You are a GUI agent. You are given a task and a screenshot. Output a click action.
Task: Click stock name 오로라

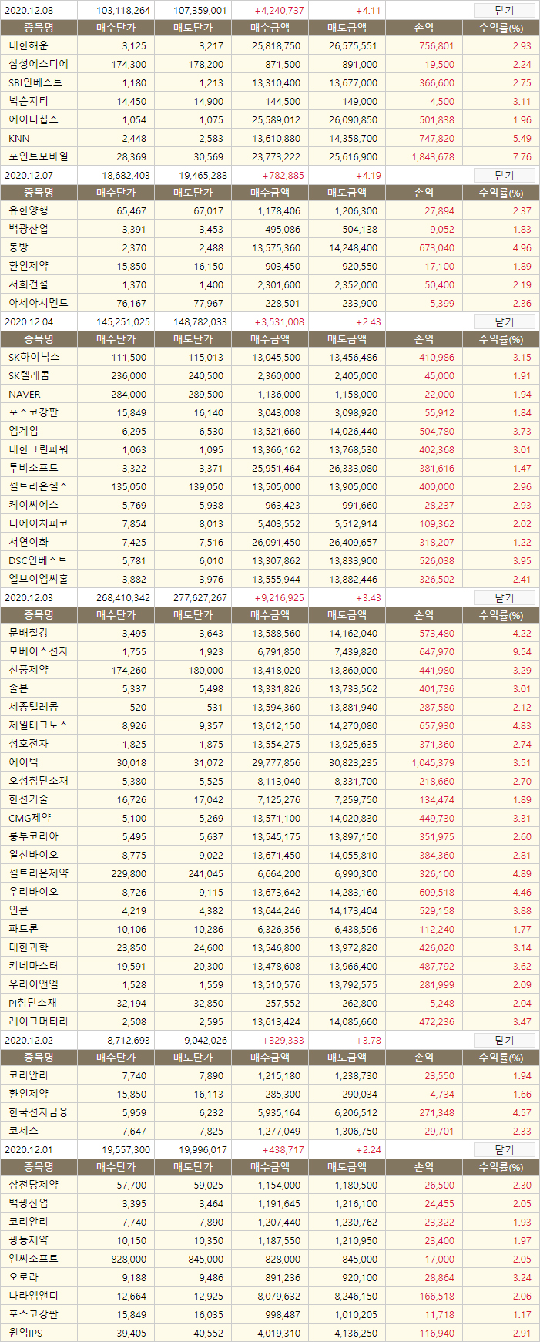[x=23, y=1277]
